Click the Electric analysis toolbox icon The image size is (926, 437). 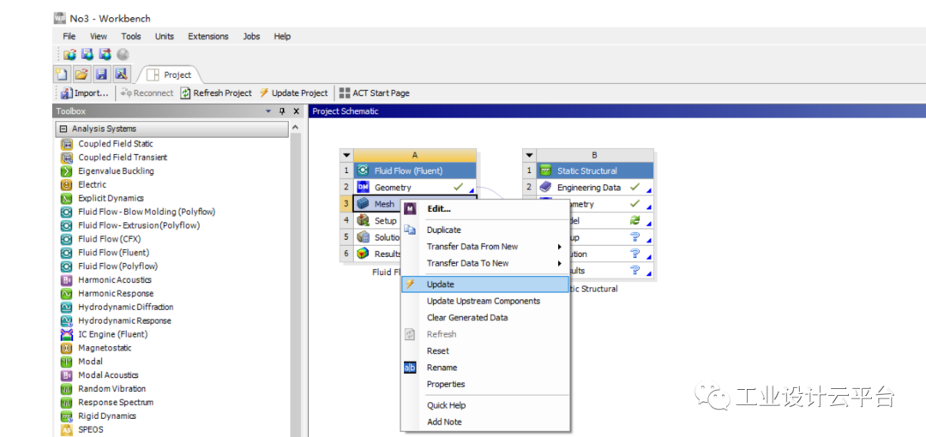67,184
